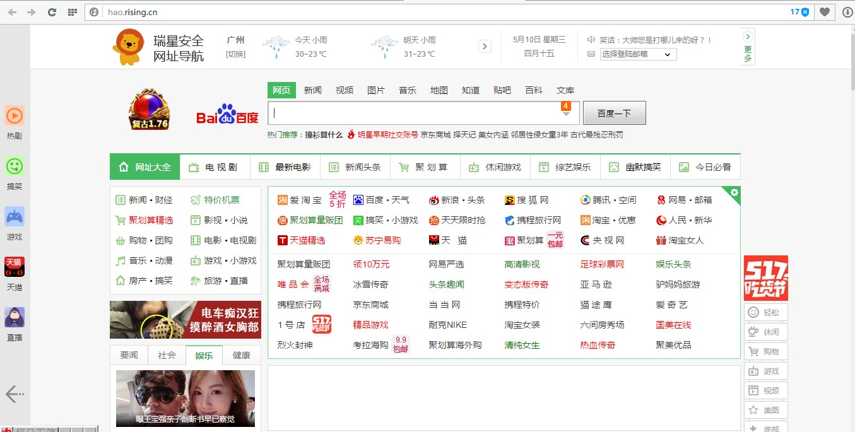This screenshot has height=432, width=855.
Task: Click hot search 撞衫算什么
Action: point(324,134)
